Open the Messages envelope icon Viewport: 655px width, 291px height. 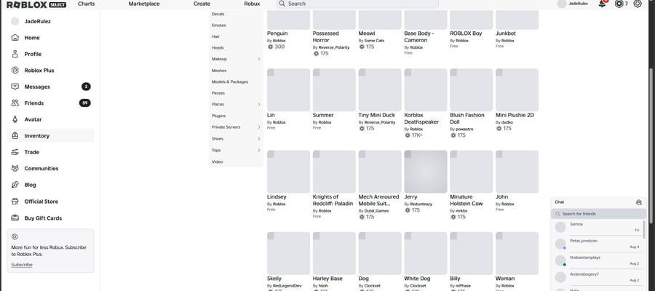15,87
